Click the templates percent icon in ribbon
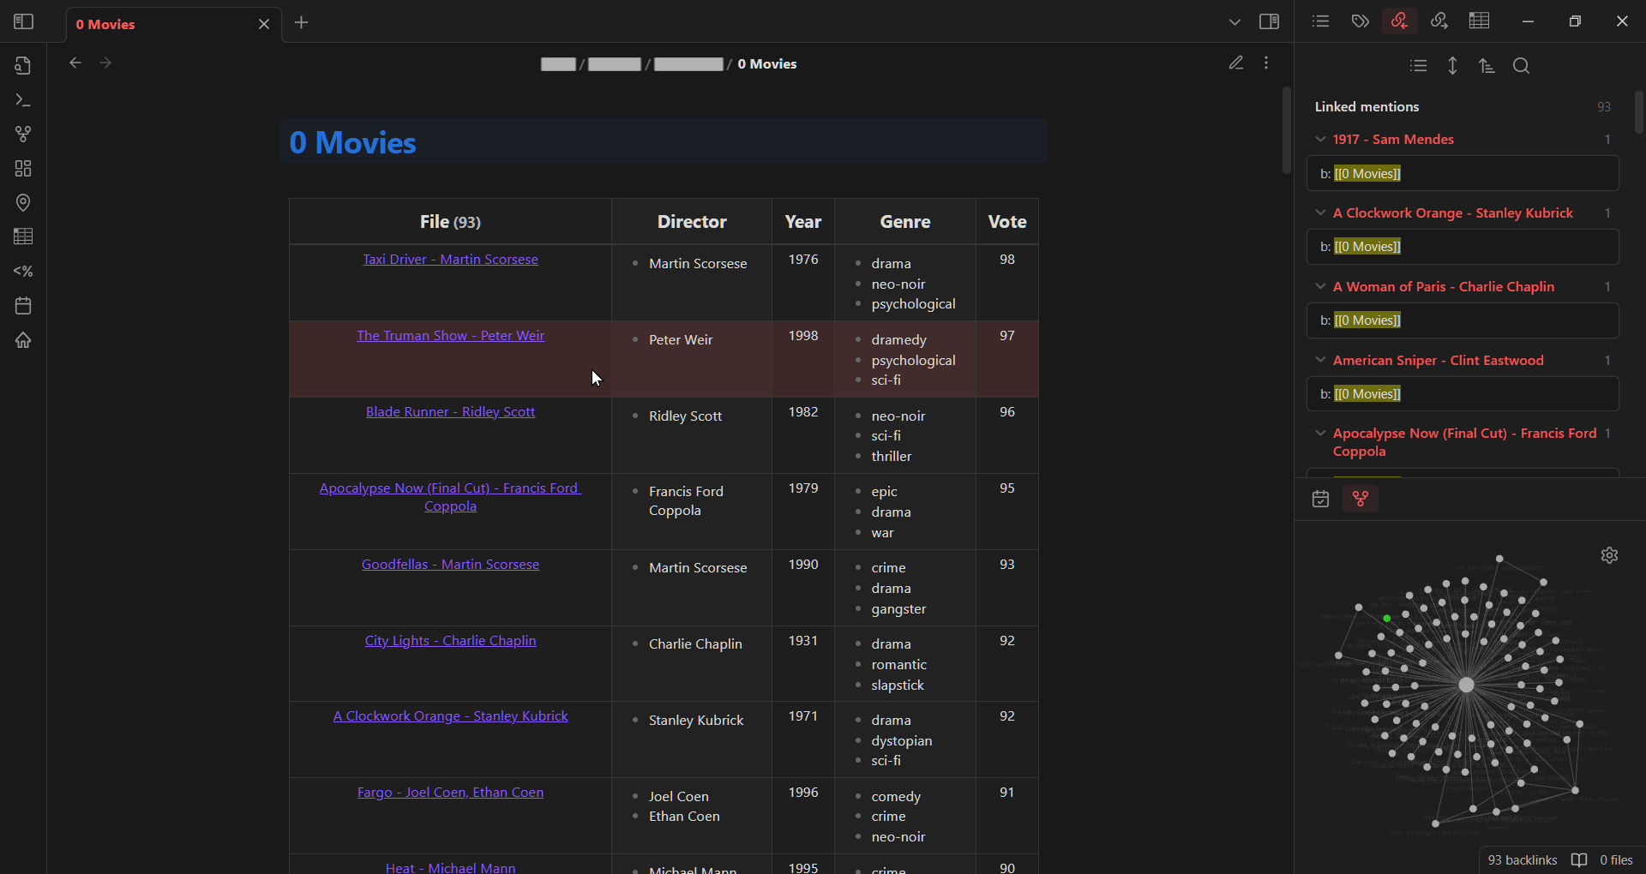The image size is (1646, 874). tap(23, 272)
